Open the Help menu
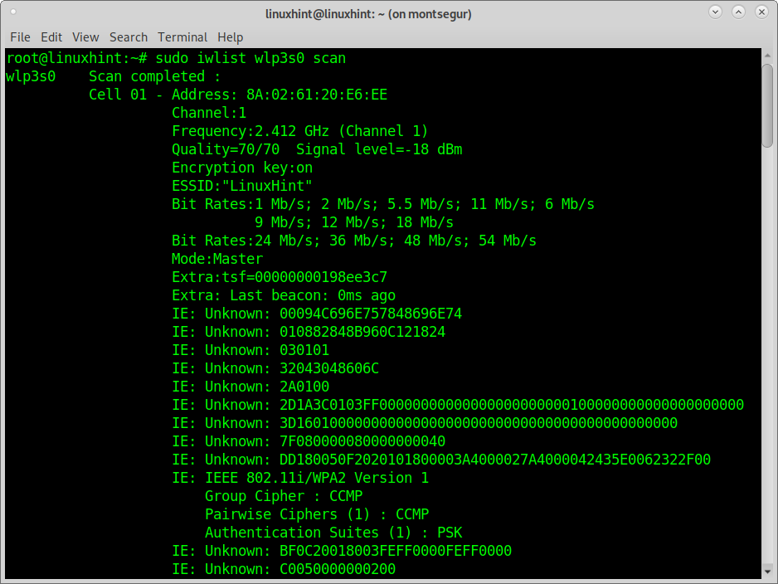Viewport: 778px width, 584px height. point(231,37)
